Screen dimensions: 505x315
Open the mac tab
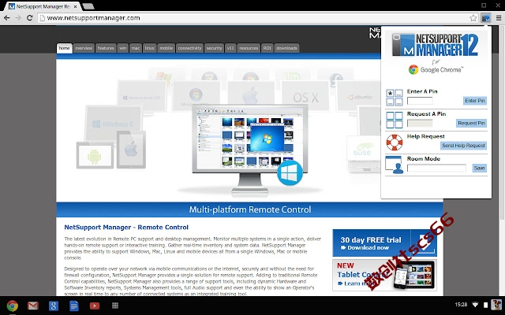tap(136, 48)
